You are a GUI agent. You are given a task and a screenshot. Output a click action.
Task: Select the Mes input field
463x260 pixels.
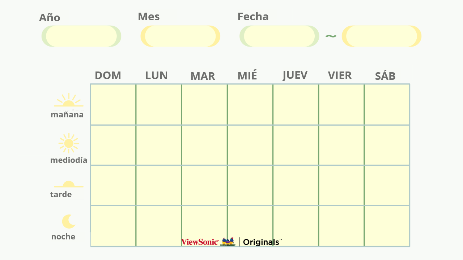point(180,36)
